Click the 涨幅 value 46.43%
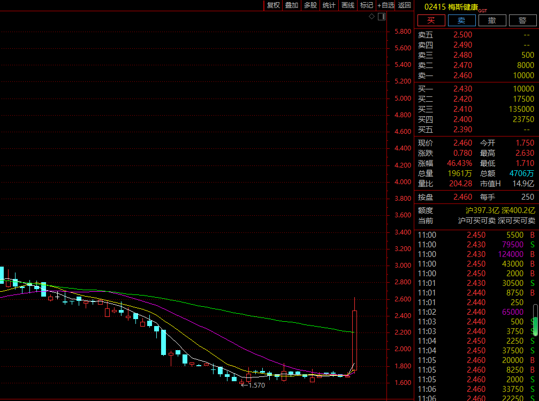Viewport: 539px width, 401px height. click(x=459, y=163)
